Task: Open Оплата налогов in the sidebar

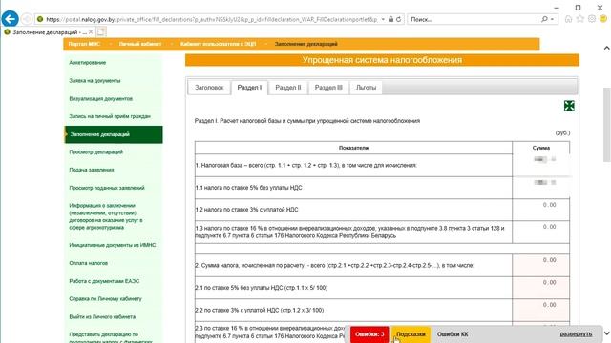Action: click(x=88, y=263)
